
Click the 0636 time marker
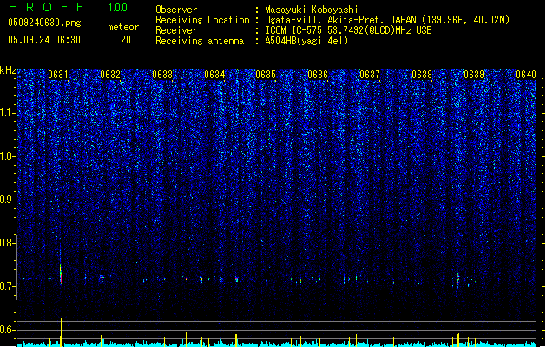click(318, 75)
